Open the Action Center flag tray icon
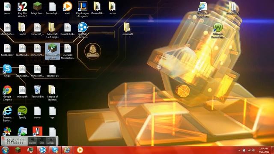 click(x=244, y=150)
